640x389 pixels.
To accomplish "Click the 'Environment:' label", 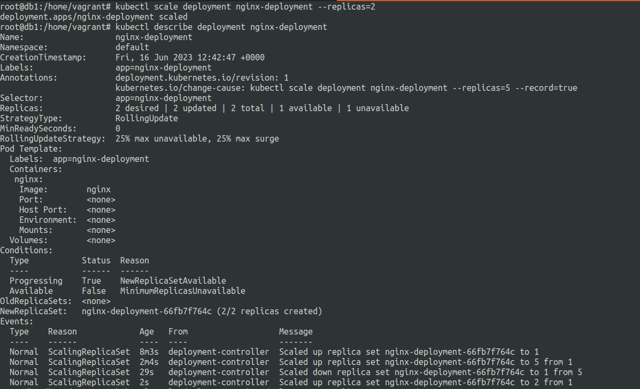I will click(x=48, y=220).
